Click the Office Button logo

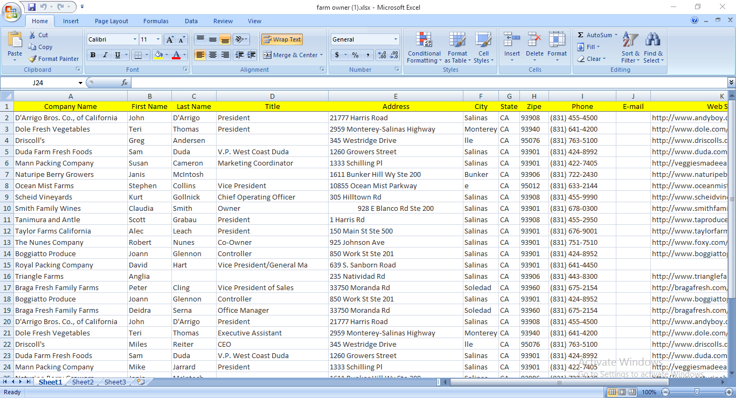11,11
